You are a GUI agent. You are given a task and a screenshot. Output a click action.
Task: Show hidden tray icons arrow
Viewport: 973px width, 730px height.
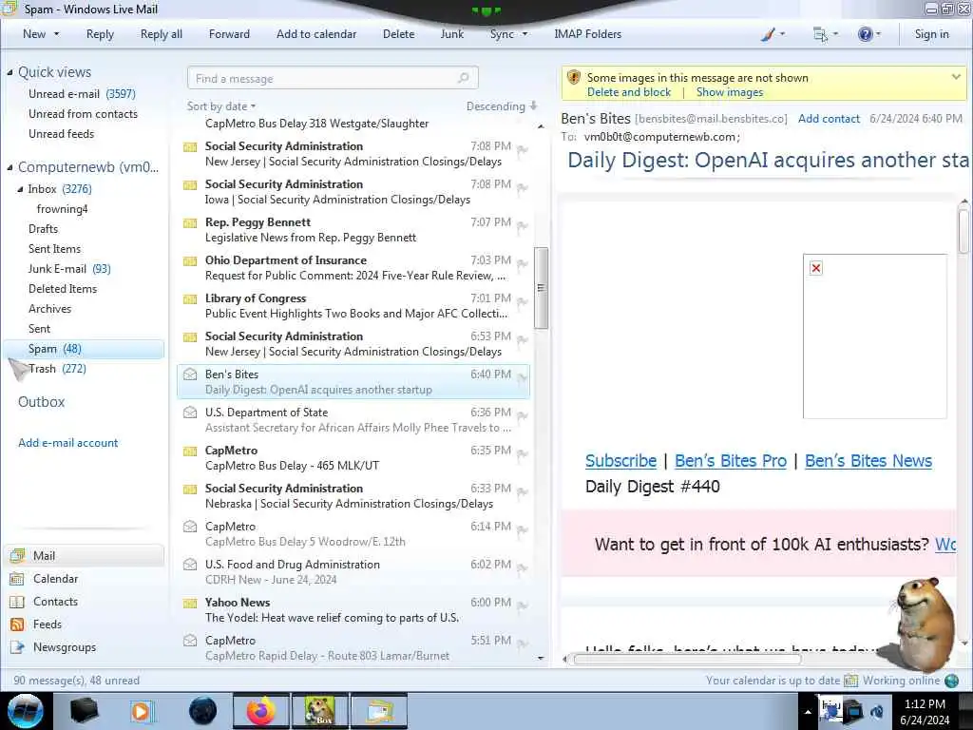808,712
